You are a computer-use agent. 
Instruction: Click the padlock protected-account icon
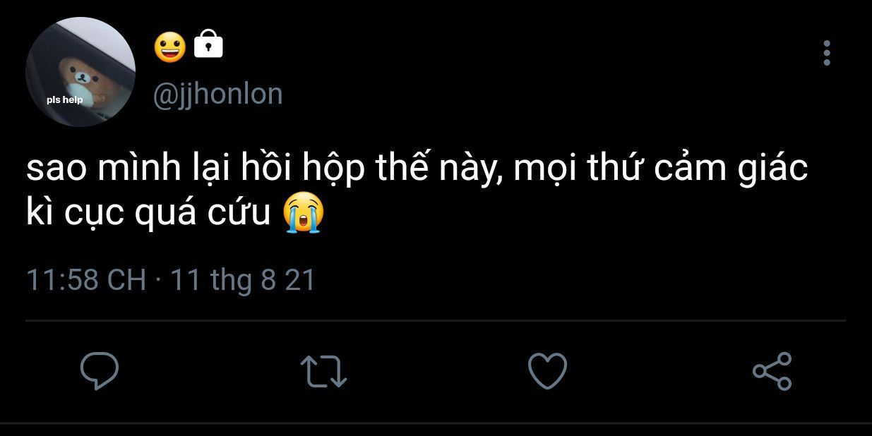pos(208,44)
